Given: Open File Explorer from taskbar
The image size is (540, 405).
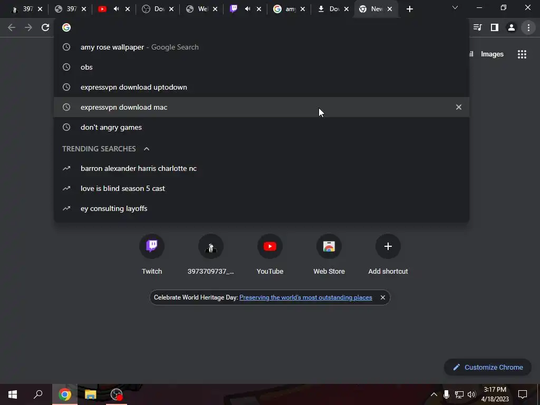Looking at the screenshot, I should [91, 394].
